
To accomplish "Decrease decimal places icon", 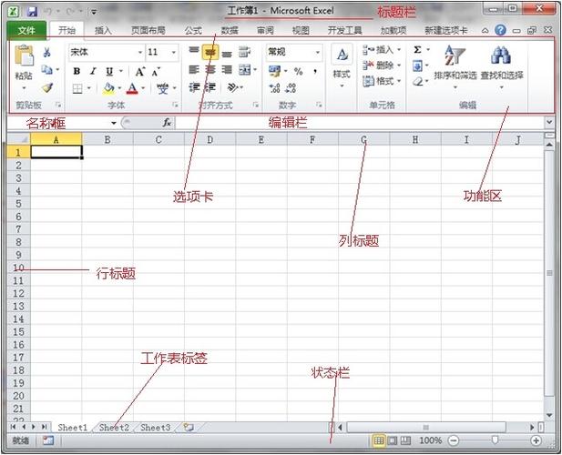I will (x=291, y=88).
